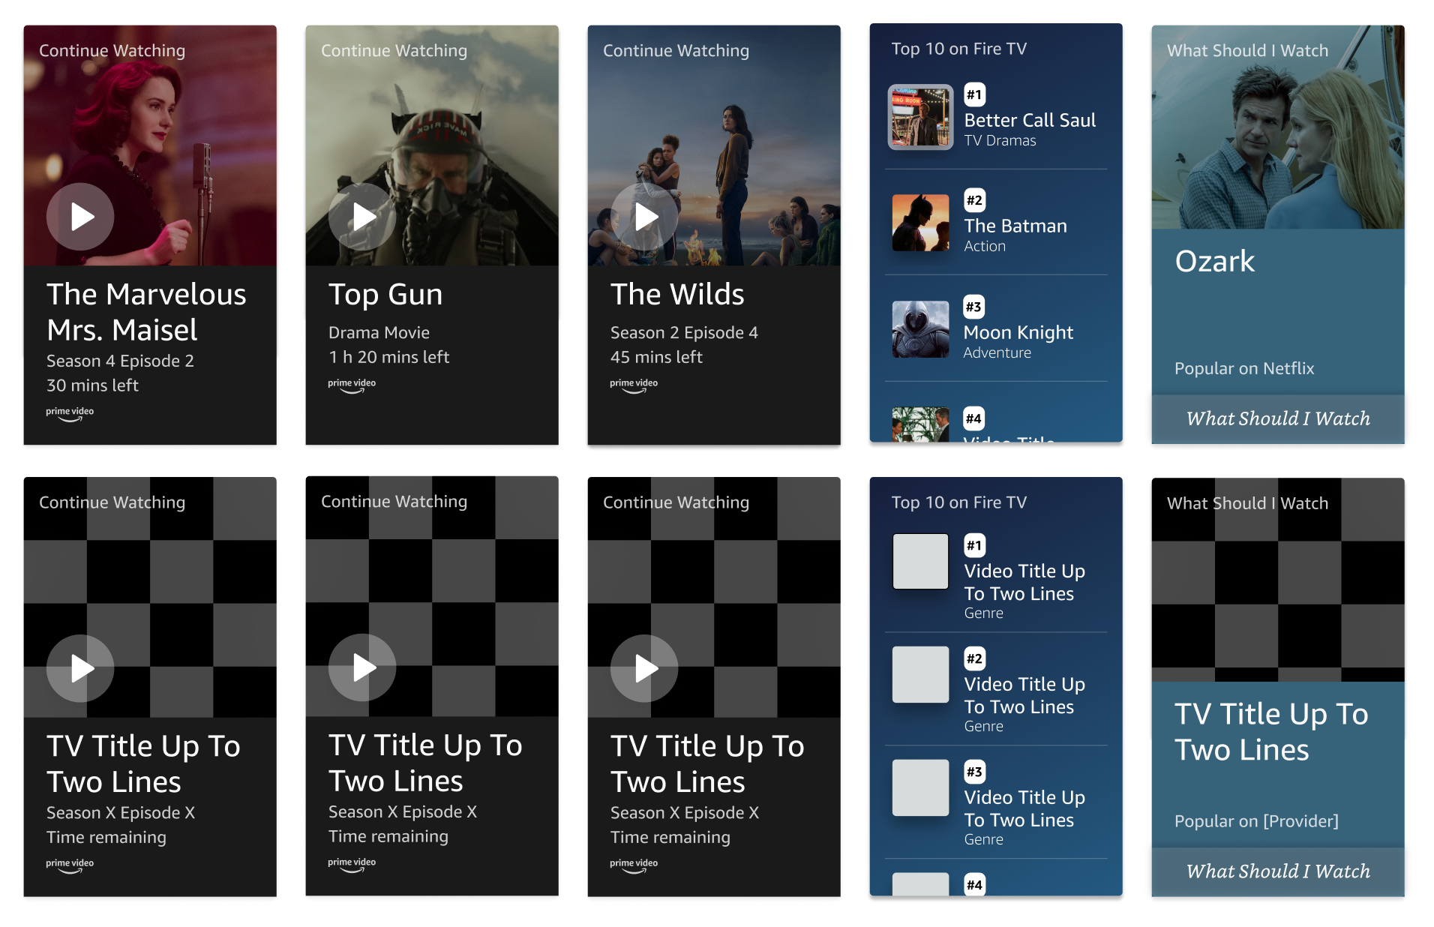Click prime video logo on The Wilds card

pos(634,385)
